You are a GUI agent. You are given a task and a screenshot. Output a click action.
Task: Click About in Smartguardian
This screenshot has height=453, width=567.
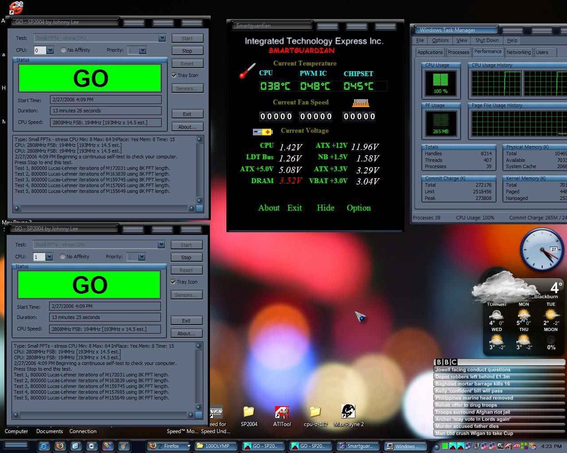pyautogui.click(x=269, y=208)
